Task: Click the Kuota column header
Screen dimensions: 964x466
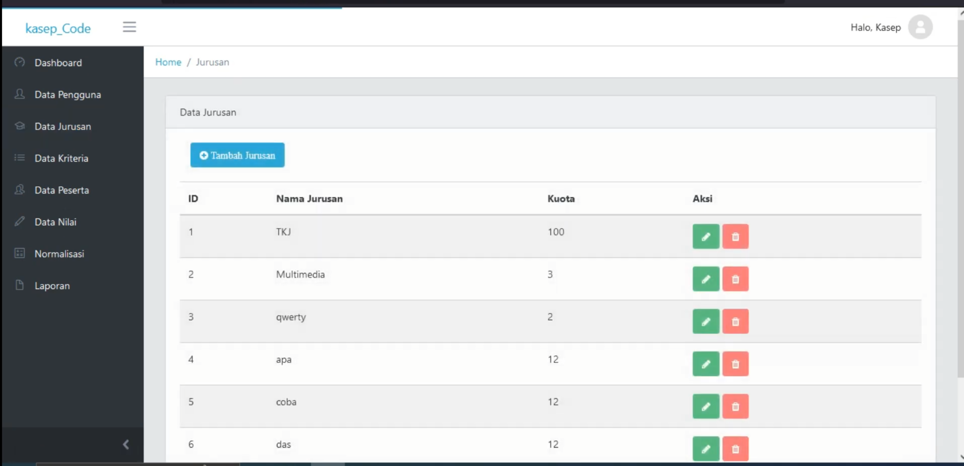Action: coord(561,199)
